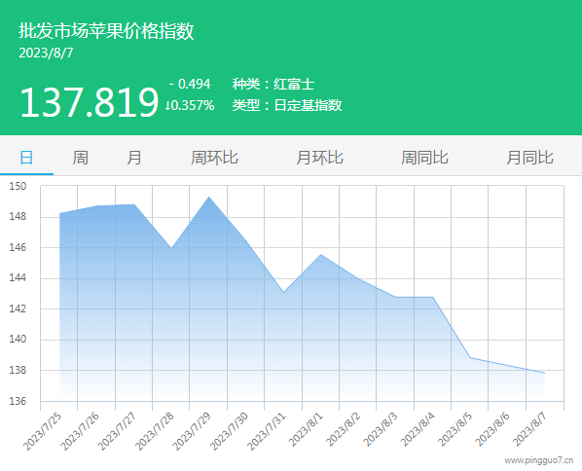Click the 137.819 index value
Viewport: 582px width, 471px height.
point(90,102)
